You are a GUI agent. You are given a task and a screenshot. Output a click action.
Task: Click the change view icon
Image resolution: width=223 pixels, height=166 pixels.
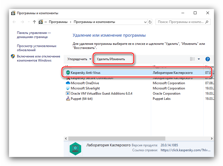[192, 59]
